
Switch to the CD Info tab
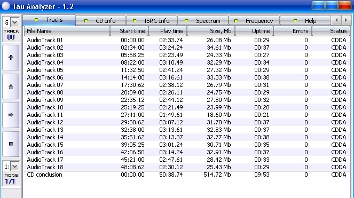click(x=101, y=21)
